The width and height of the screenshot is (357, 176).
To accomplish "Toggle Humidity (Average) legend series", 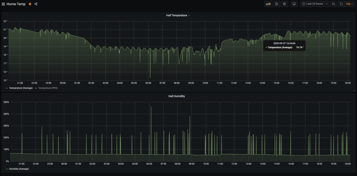I will [x=19, y=169].
